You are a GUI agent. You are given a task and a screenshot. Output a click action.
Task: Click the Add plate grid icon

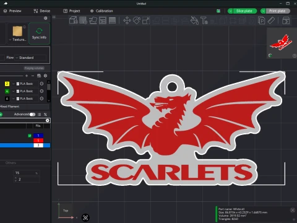(83, 20)
